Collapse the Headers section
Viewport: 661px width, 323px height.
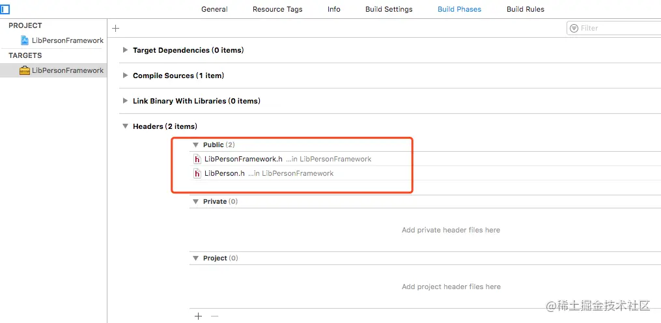[126, 126]
